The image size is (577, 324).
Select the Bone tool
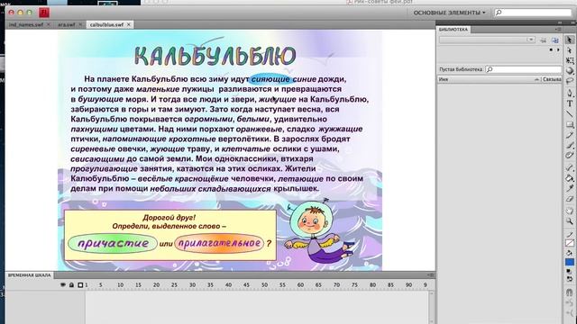click(x=569, y=167)
